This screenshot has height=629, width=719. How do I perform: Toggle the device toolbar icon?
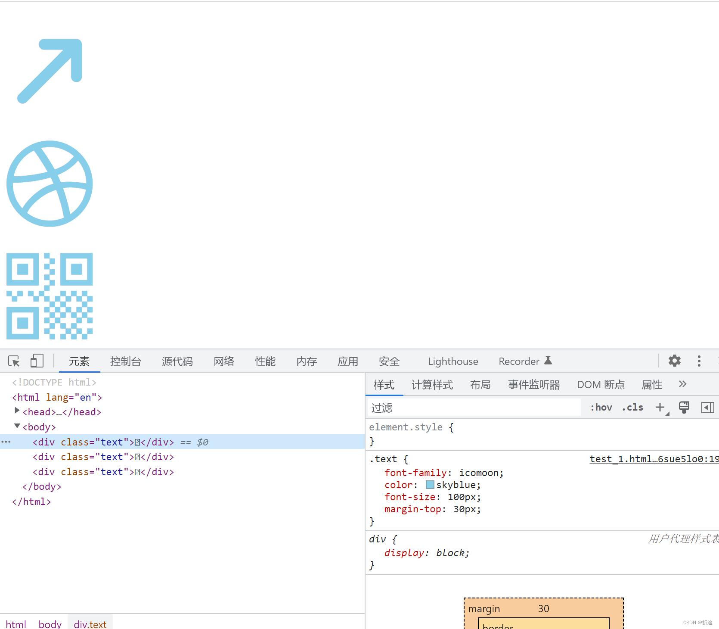pos(37,361)
